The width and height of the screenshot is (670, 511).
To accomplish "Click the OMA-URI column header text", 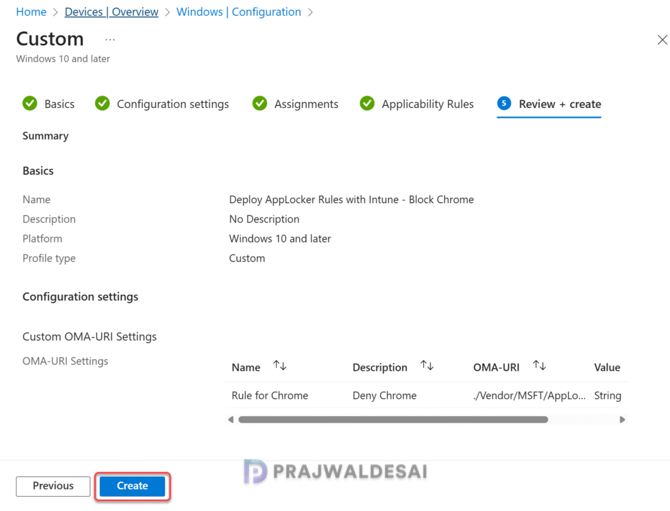I will (x=496, y=368).
